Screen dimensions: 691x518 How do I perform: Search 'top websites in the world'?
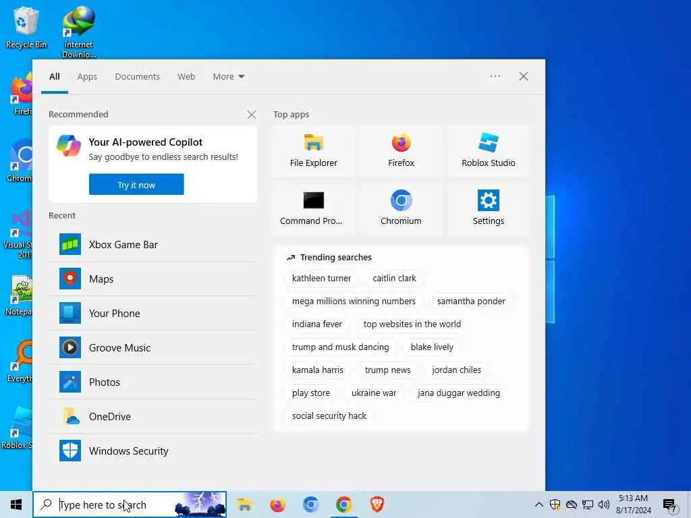point(412,324)
